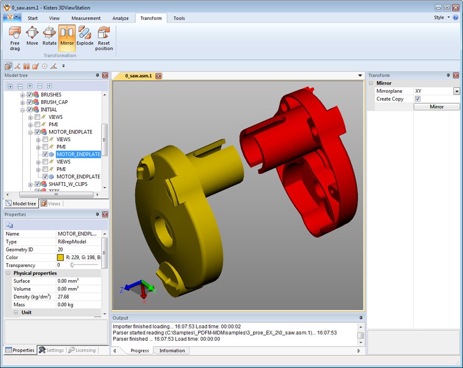The width and height of the screenshot is (463, 368).
Task: Toggle checkbox of highlighted MOTOR_ENDPLATE part
Action: coord(45,154)
